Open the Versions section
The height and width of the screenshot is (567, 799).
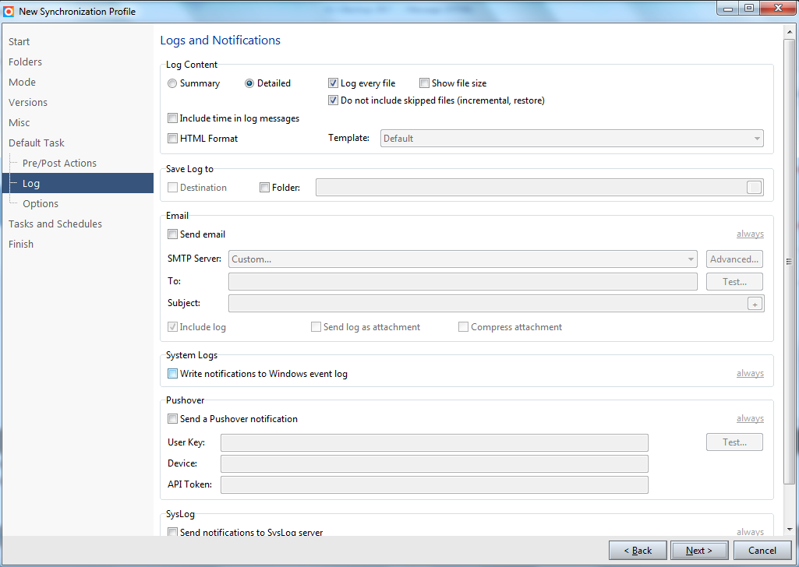28,102
